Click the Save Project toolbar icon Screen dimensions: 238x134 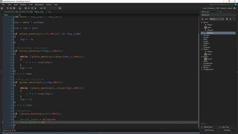coord(14,8)
